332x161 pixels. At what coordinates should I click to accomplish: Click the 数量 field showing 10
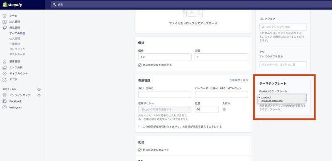pyautogui.click(x=207, y=109)
